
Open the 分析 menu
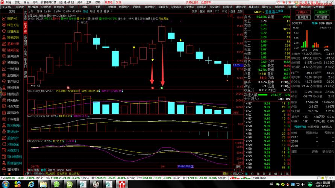[35, 2]
